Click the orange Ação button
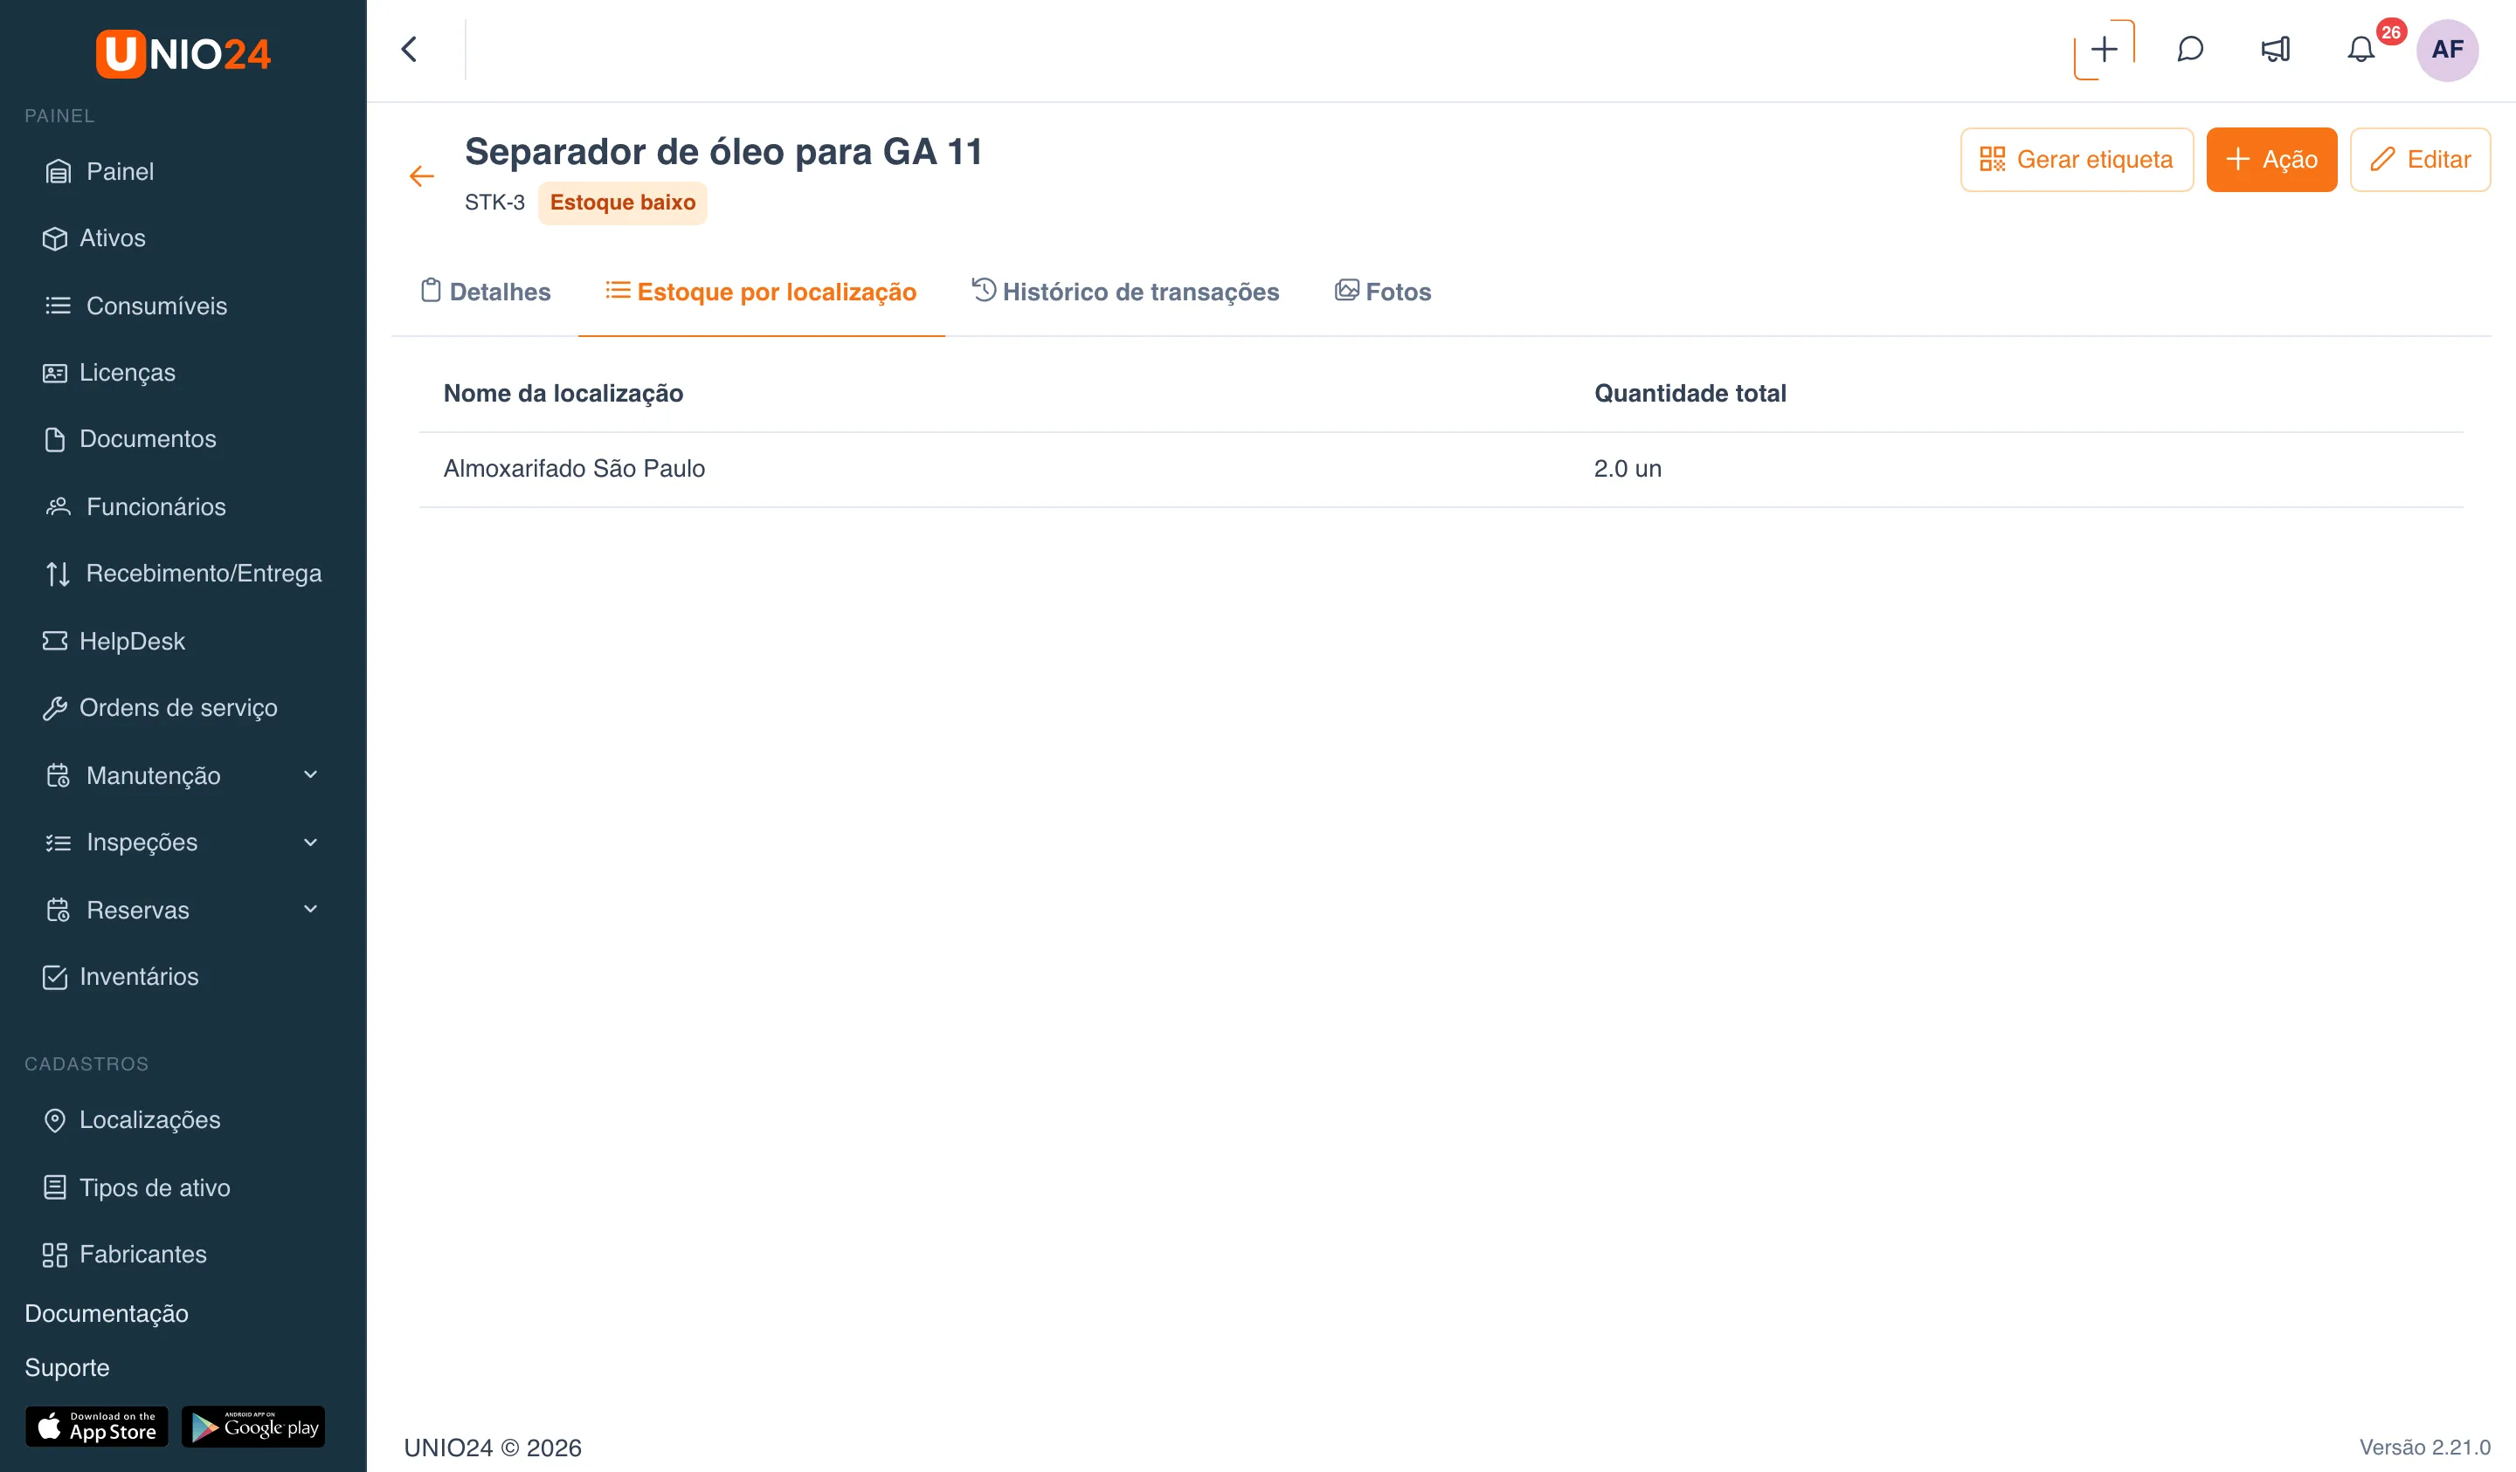 click(2271, 160)
